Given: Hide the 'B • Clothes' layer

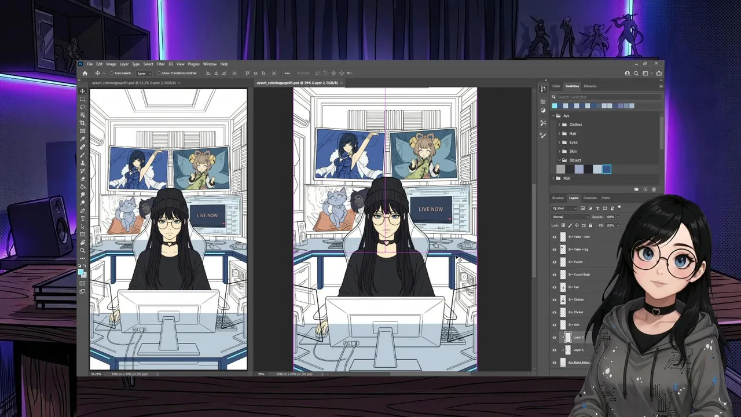Looking at the screenshot, I should click(x=554, y=299).
